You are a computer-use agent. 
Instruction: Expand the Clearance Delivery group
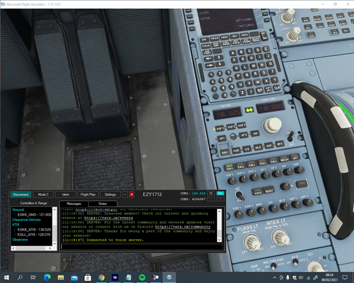26,219
